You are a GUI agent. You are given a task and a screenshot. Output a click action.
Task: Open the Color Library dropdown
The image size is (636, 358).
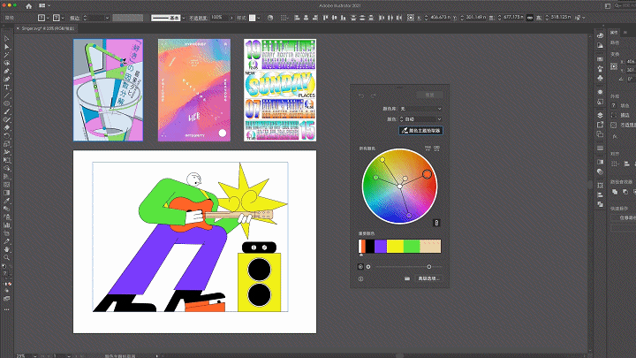pos(420,108)
